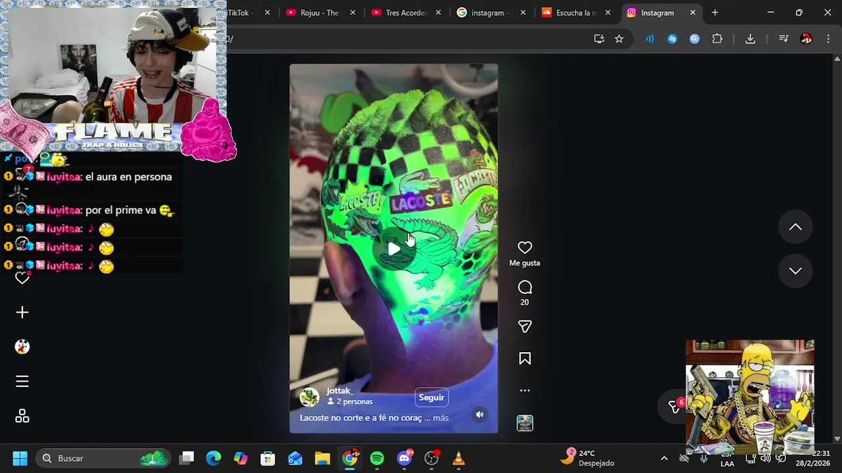Expand the caption with 'más'
This screenshot has width=842, height=473.
(x=441, y=418)
